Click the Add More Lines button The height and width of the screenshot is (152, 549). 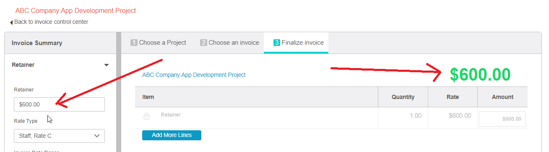(x=172, y=135)
